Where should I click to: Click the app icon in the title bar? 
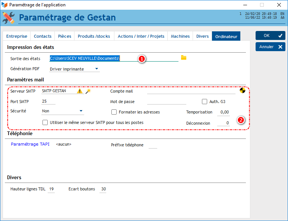point(4,5)
